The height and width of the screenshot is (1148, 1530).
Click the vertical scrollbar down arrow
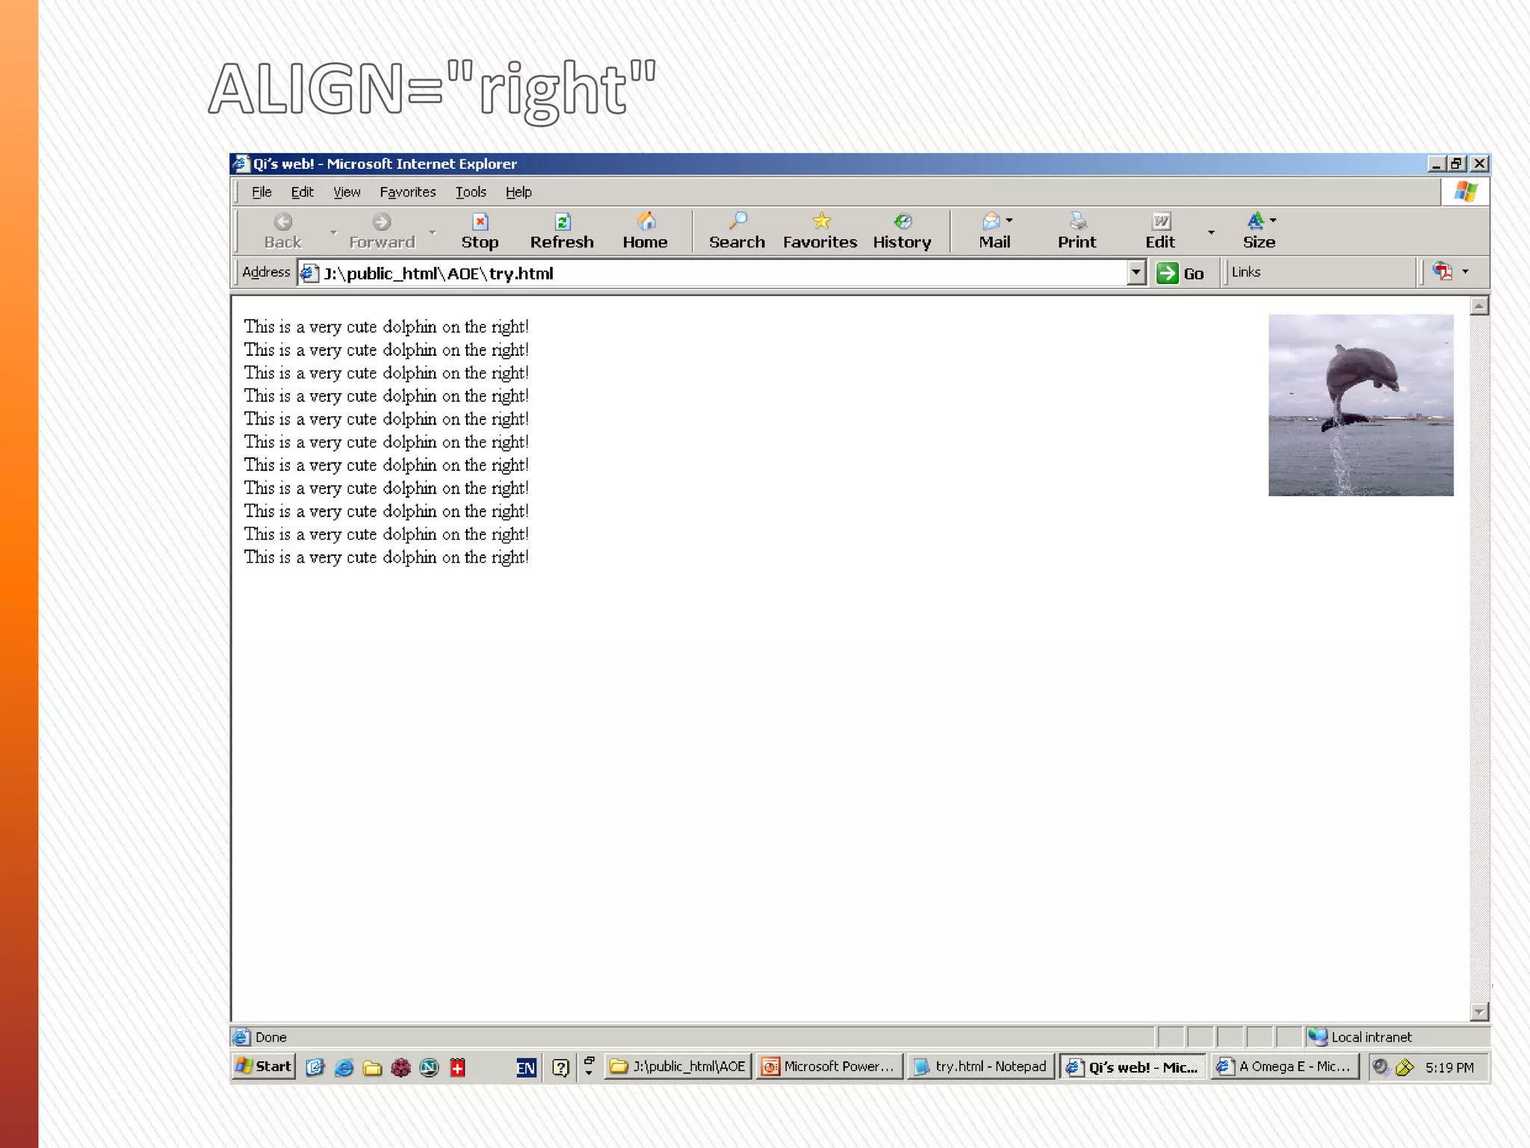click(1478, 1012)
